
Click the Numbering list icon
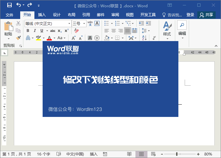(x=117, y=23)
